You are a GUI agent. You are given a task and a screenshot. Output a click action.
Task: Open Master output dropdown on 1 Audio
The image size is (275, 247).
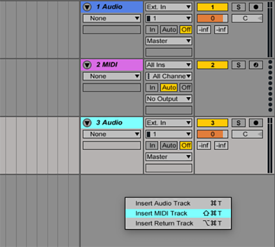click(x=169, y=41)
